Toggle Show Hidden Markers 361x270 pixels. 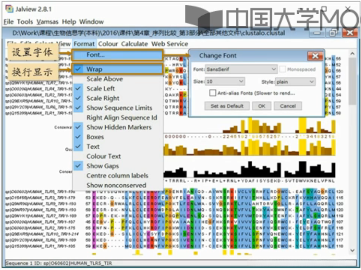tap(118, 127)
